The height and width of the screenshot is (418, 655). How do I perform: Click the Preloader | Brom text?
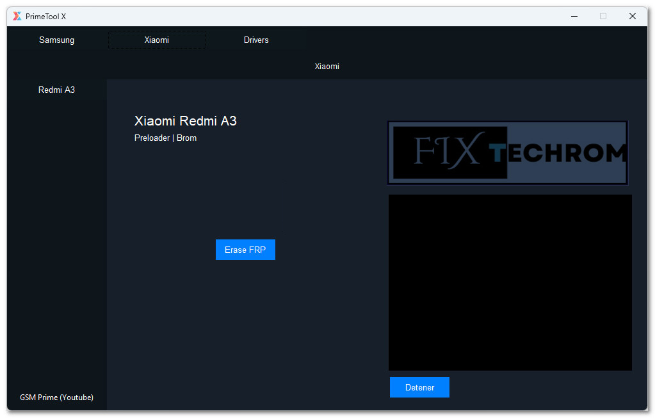(165, 138)
